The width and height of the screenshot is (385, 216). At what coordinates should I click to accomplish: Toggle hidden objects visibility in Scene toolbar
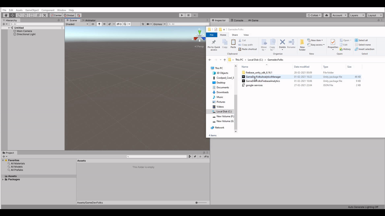[x=119, y=24]
